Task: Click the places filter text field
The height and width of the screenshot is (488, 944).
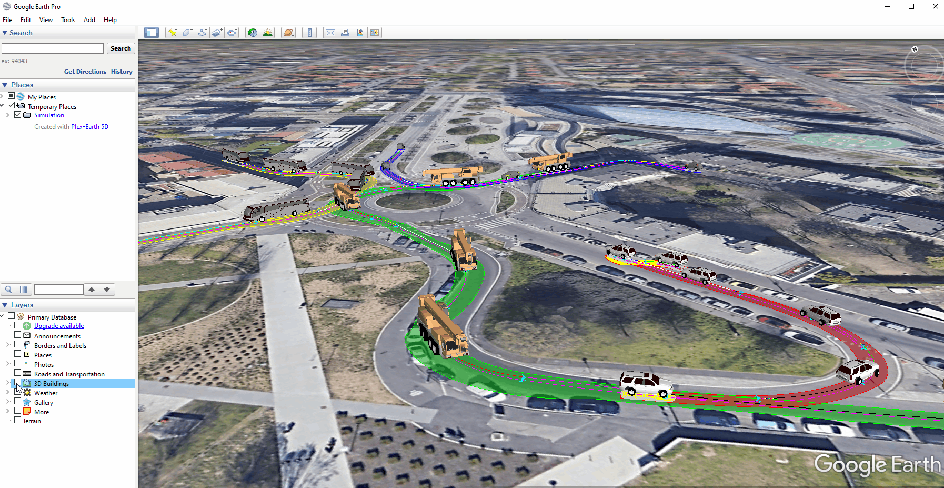Action: [x=59, y=290]
